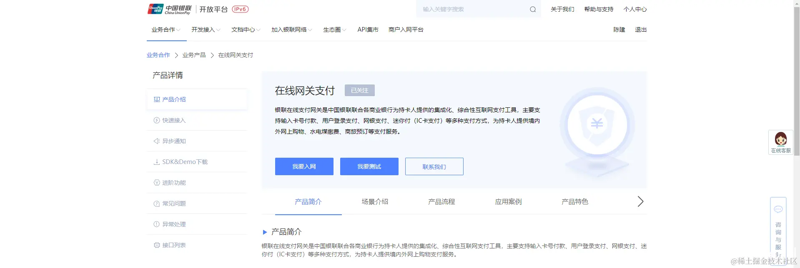Click the search magnifier icon

[533, 9]
